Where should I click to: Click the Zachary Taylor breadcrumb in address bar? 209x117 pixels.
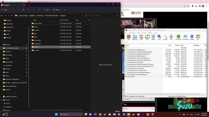point(23,16)
